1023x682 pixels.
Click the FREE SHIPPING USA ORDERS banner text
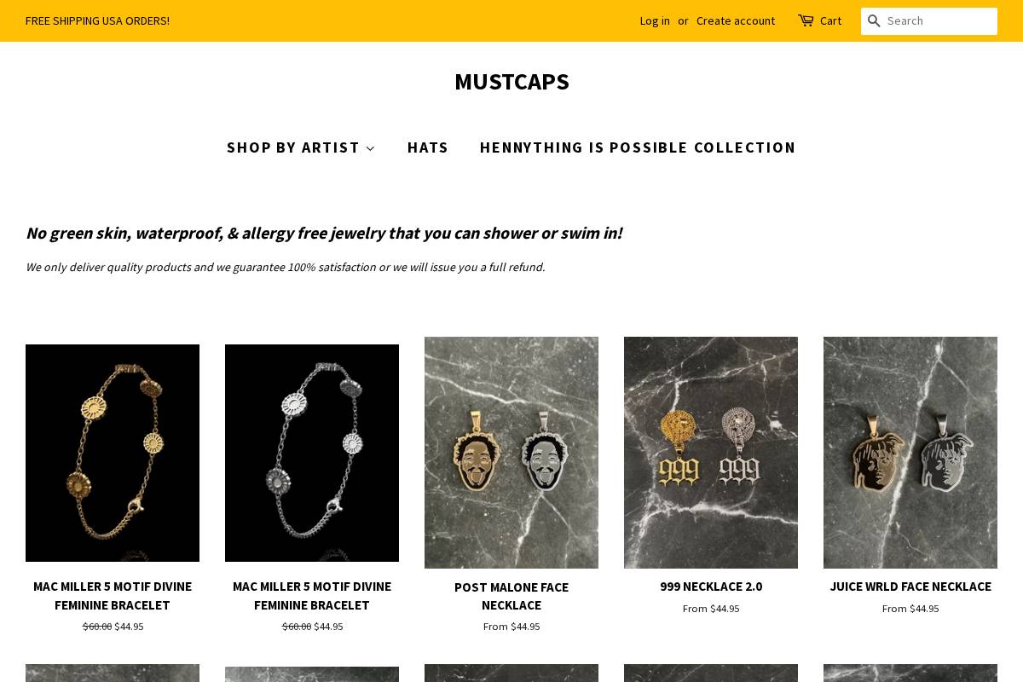97,20
